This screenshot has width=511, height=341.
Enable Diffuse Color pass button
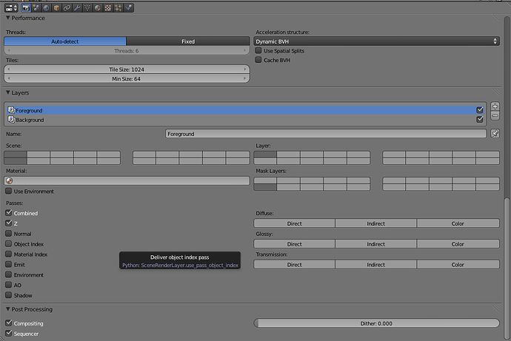point(458,223)
